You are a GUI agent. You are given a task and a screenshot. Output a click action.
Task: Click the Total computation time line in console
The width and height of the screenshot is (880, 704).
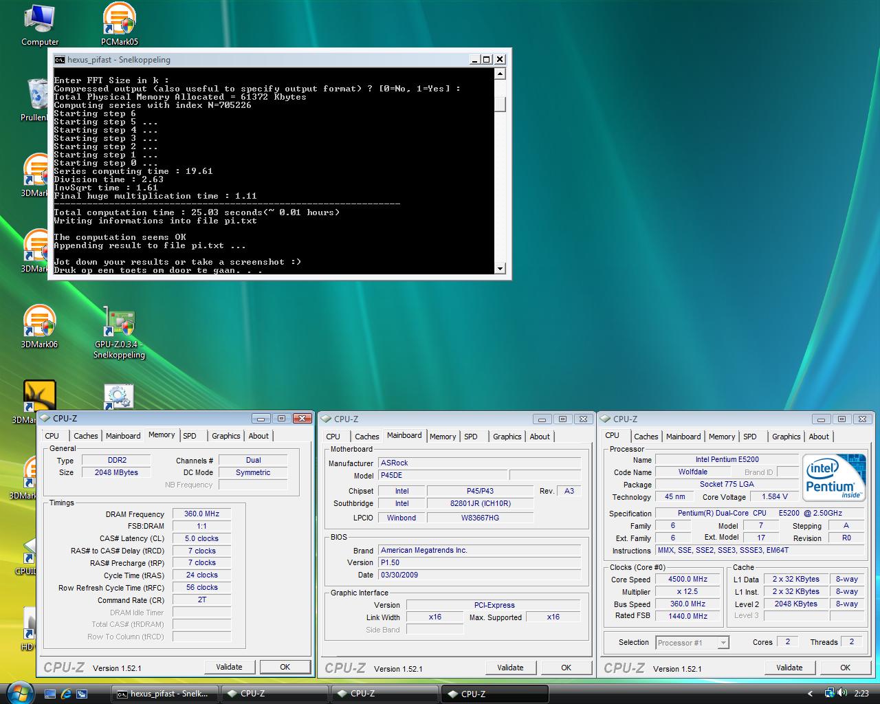197,212
